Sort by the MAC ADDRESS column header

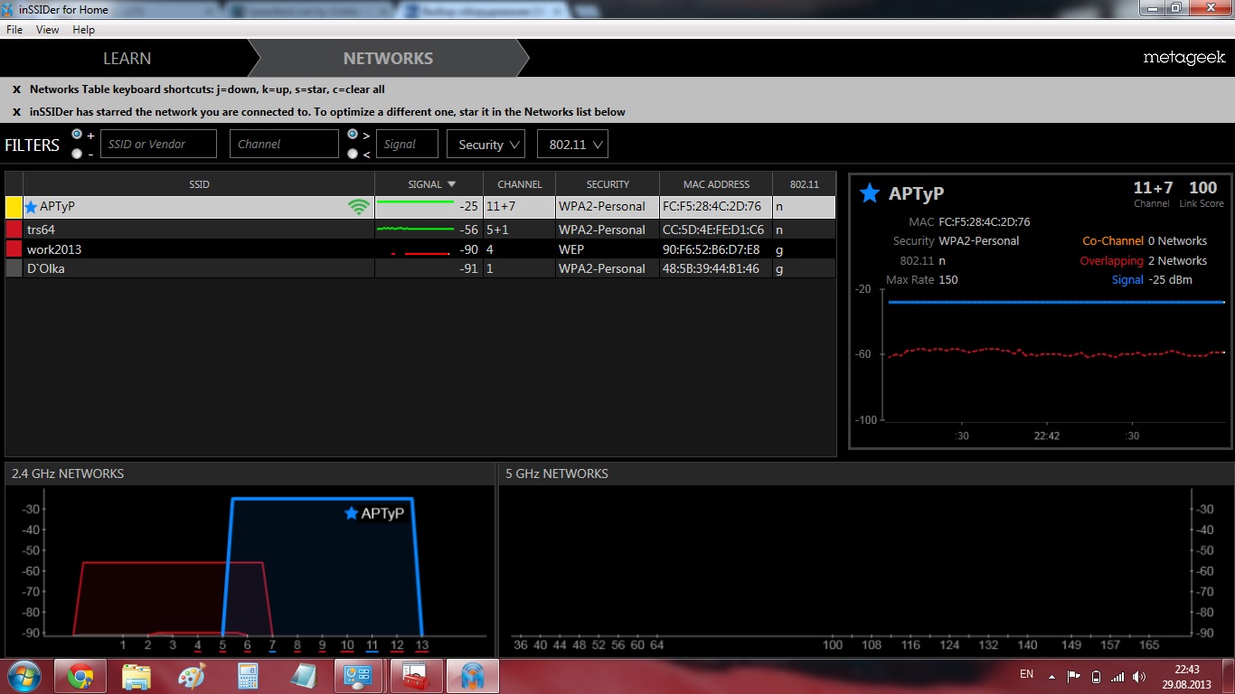716,184
